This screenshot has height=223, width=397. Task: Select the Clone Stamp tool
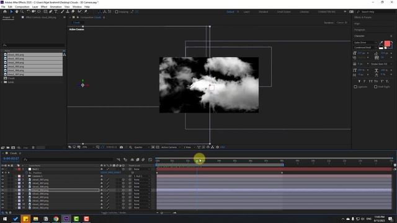(68, 12)
